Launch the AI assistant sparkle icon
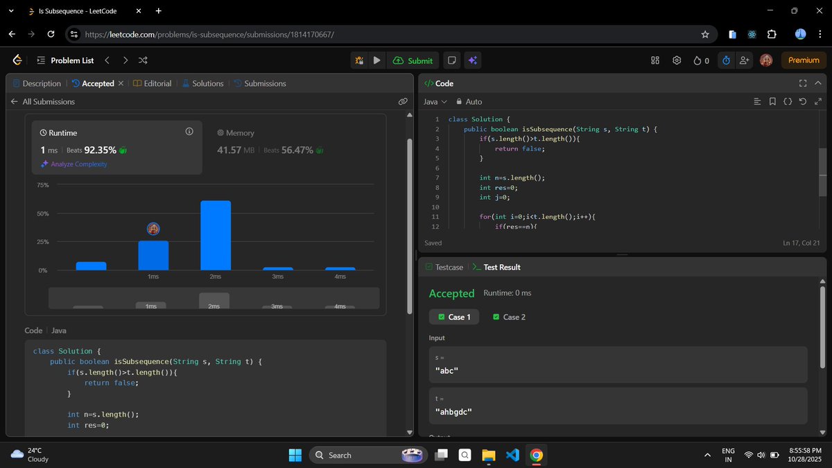This screenshot has width=832, height=468. click(472, 60)
